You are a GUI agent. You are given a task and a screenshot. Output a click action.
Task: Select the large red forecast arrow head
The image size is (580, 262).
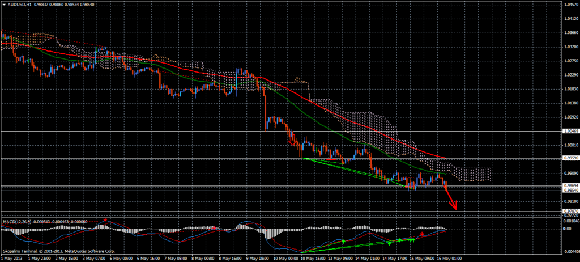(x=455, y=206)
